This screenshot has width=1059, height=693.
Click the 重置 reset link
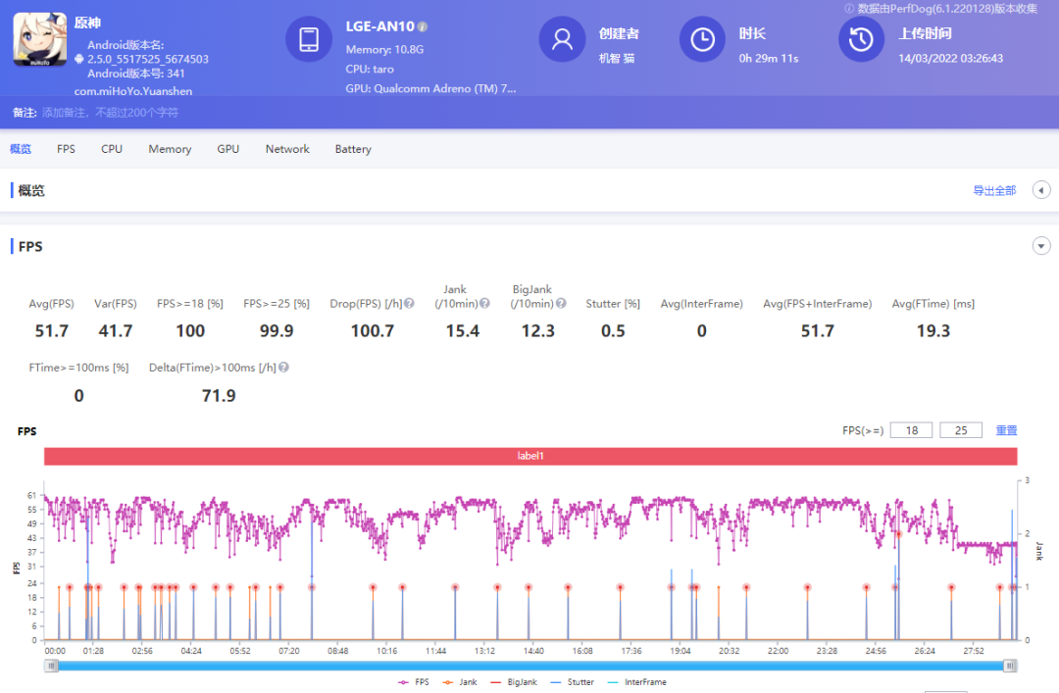tap(1007, 430)
